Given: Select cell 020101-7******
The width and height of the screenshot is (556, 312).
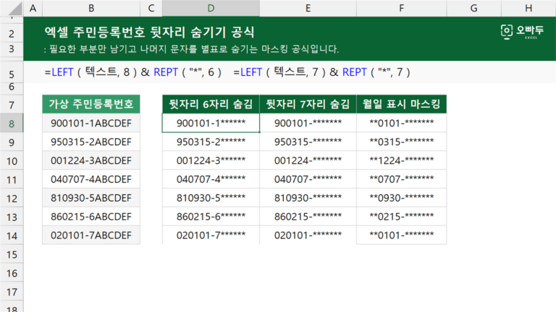Looking at the screenshot, I should [x=211, y=235].
